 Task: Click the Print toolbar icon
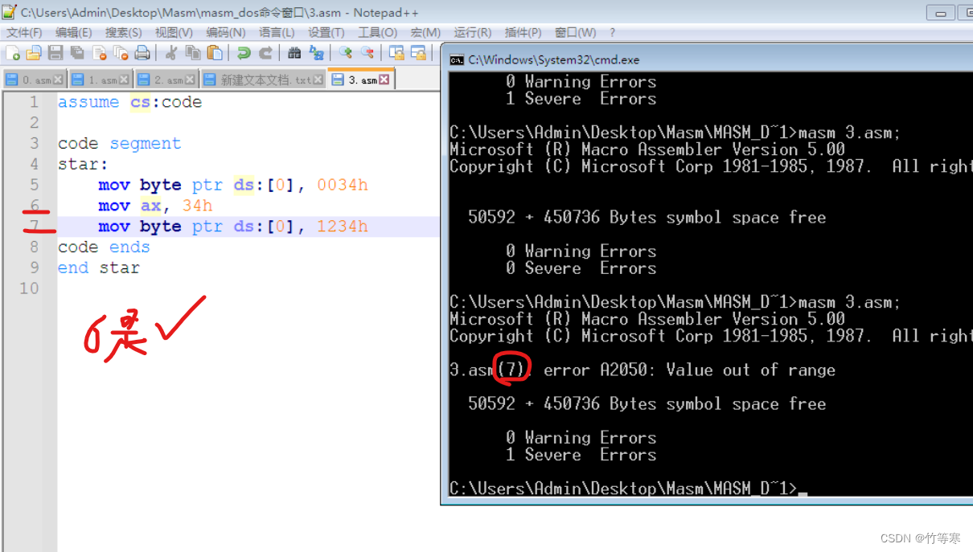pyautogui.click(x=142, y=53)
